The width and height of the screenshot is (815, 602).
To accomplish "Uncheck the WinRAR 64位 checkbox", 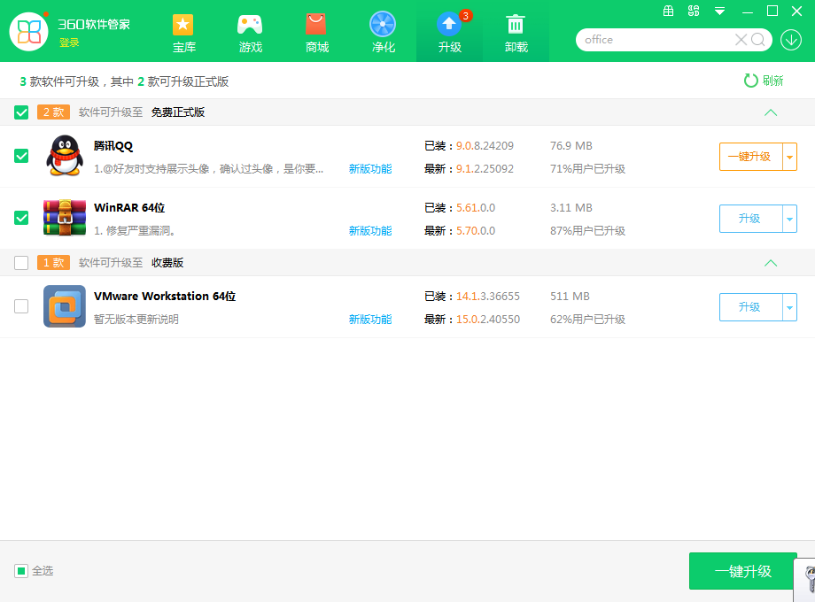I will (21, 218).
